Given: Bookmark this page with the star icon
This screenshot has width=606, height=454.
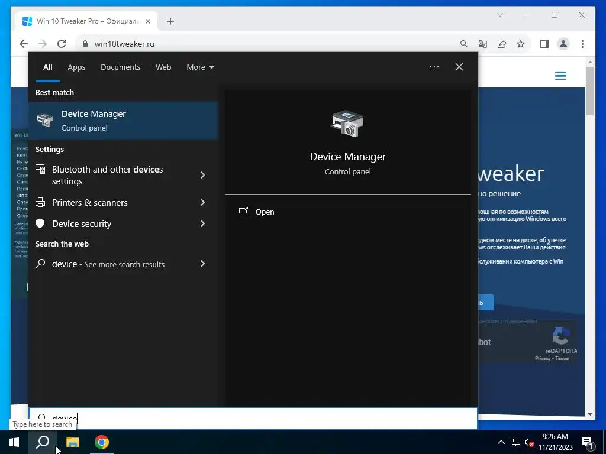Looking at the screenshot, I should pos(521,44).
